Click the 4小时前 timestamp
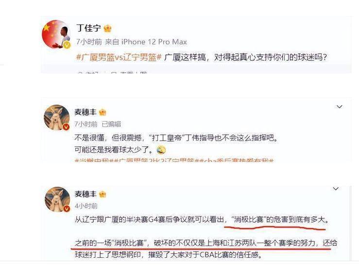 86,206
